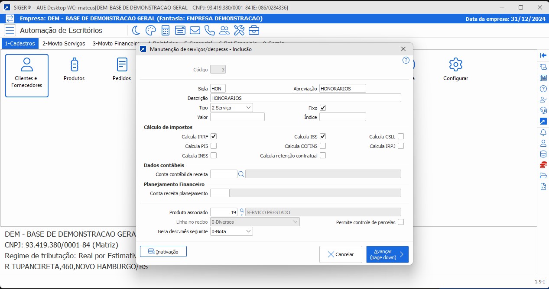The image size is (549, 289).
Task: Click the notification bell in right sidebar
Action: [x=543, y=132]
